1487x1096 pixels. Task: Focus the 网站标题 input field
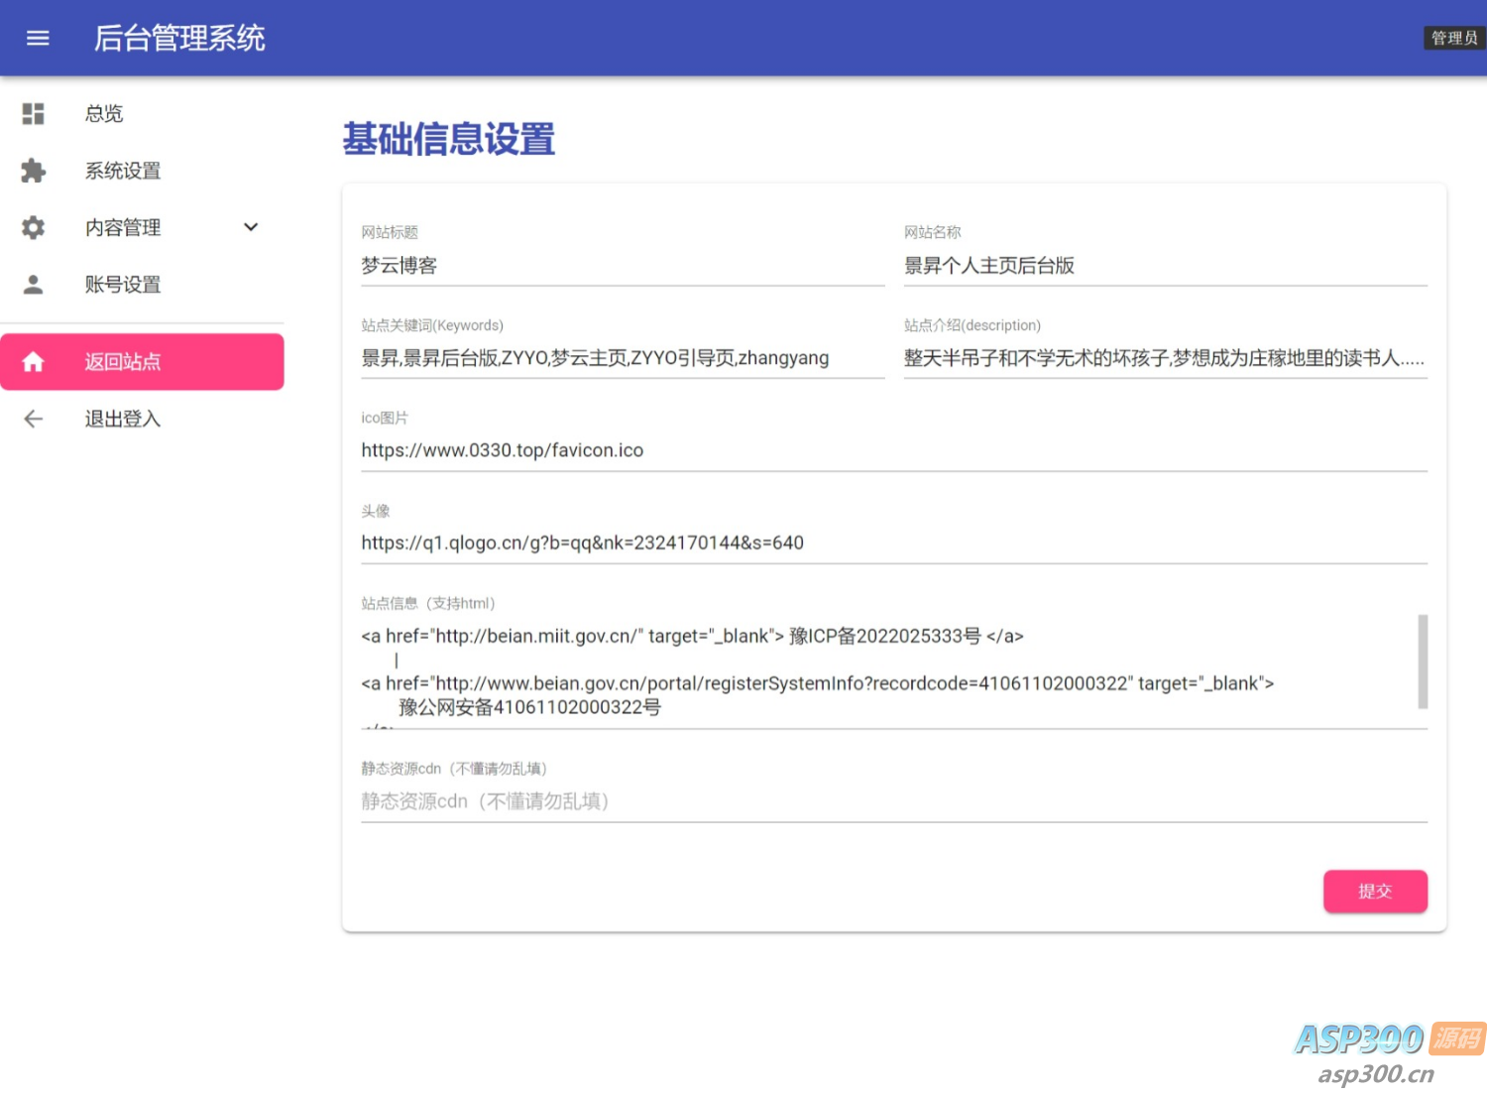pyautogui.click(x=622, y=265)
